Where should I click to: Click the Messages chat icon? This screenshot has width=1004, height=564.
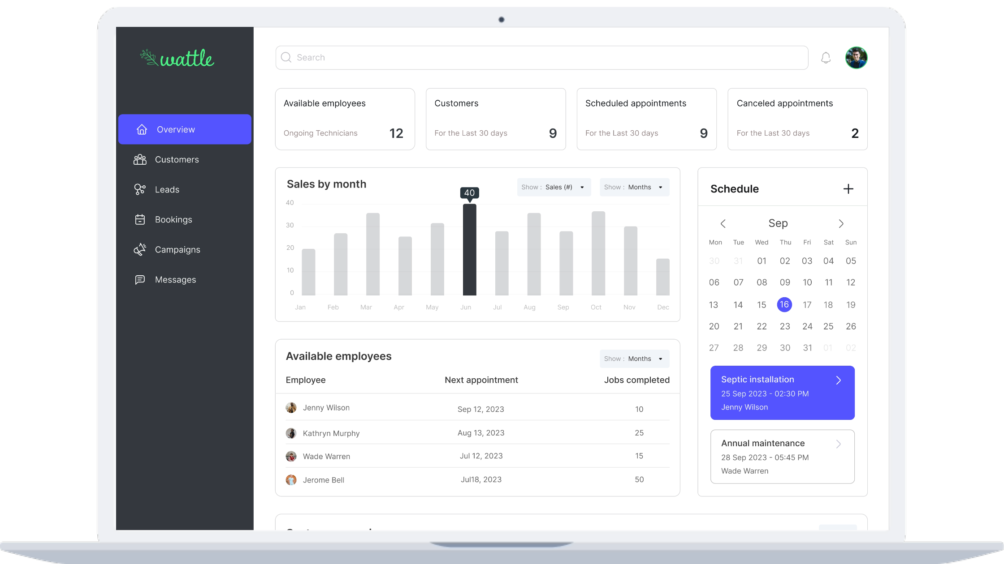coord(140,280)
